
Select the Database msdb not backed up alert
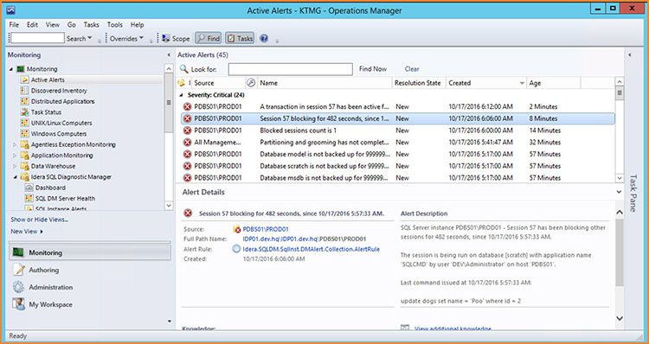[398, 178]
